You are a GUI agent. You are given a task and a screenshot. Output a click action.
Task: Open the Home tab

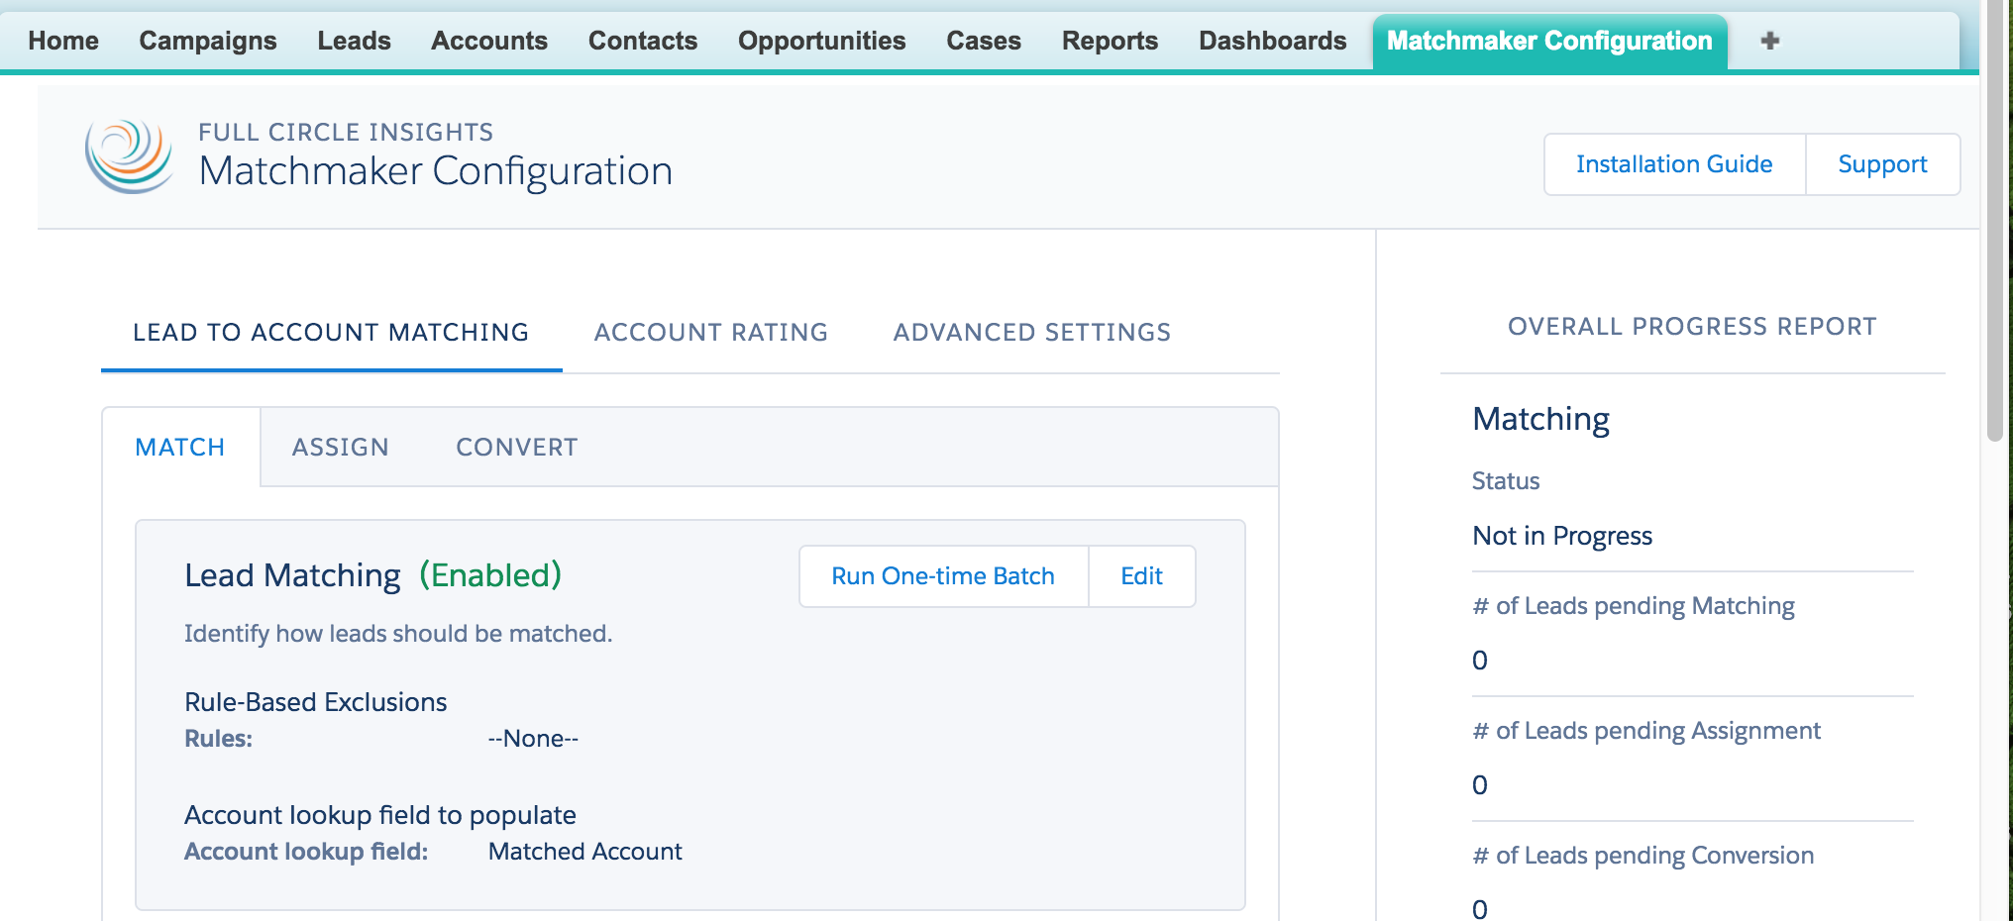63,41
